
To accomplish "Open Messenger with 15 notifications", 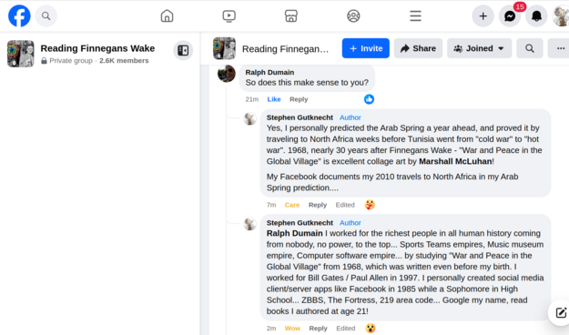I will coord(510,16).
